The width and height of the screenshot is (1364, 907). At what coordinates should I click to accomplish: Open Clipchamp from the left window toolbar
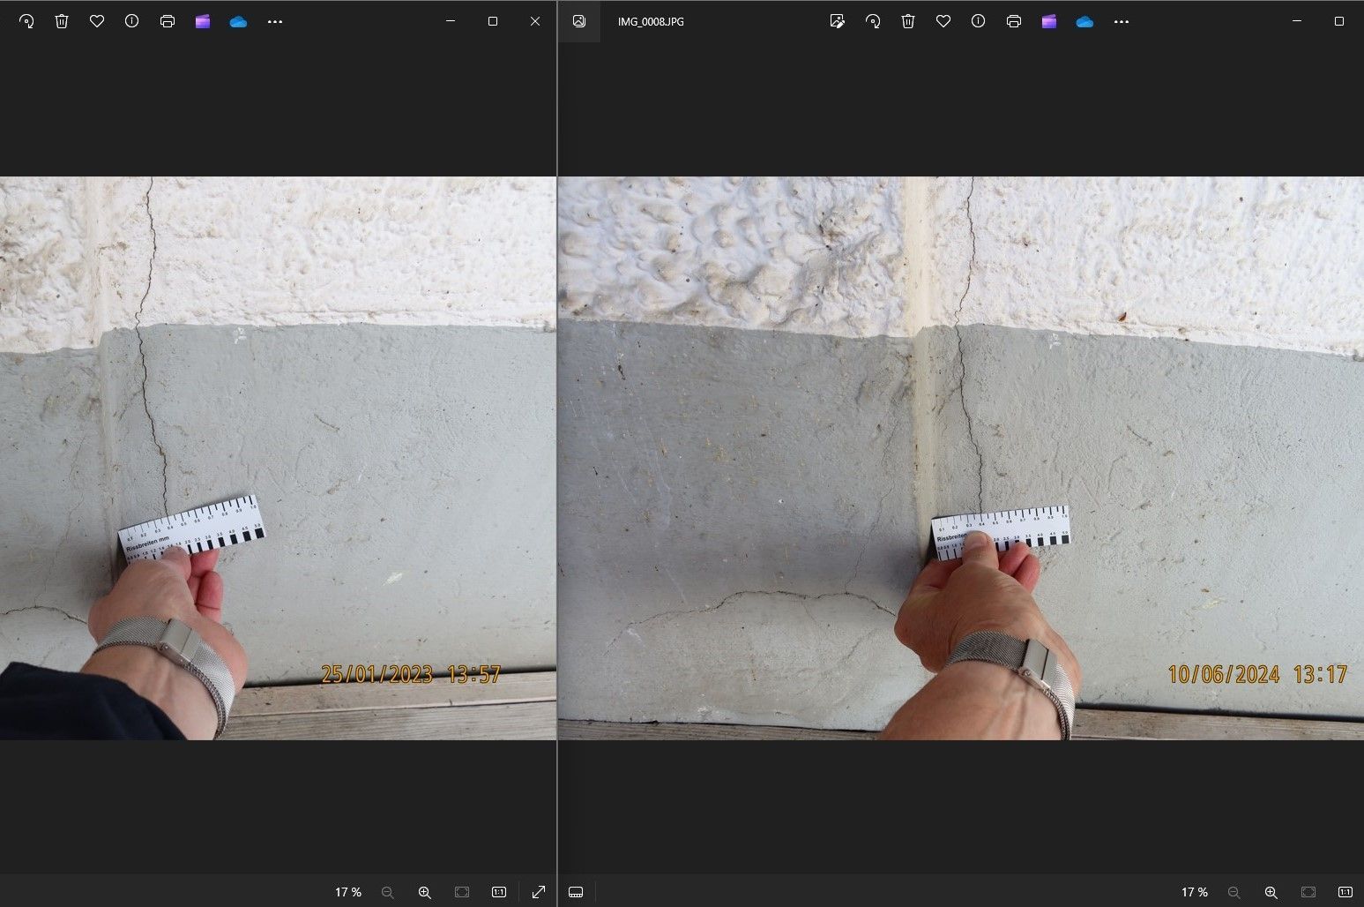coord(203,21)
